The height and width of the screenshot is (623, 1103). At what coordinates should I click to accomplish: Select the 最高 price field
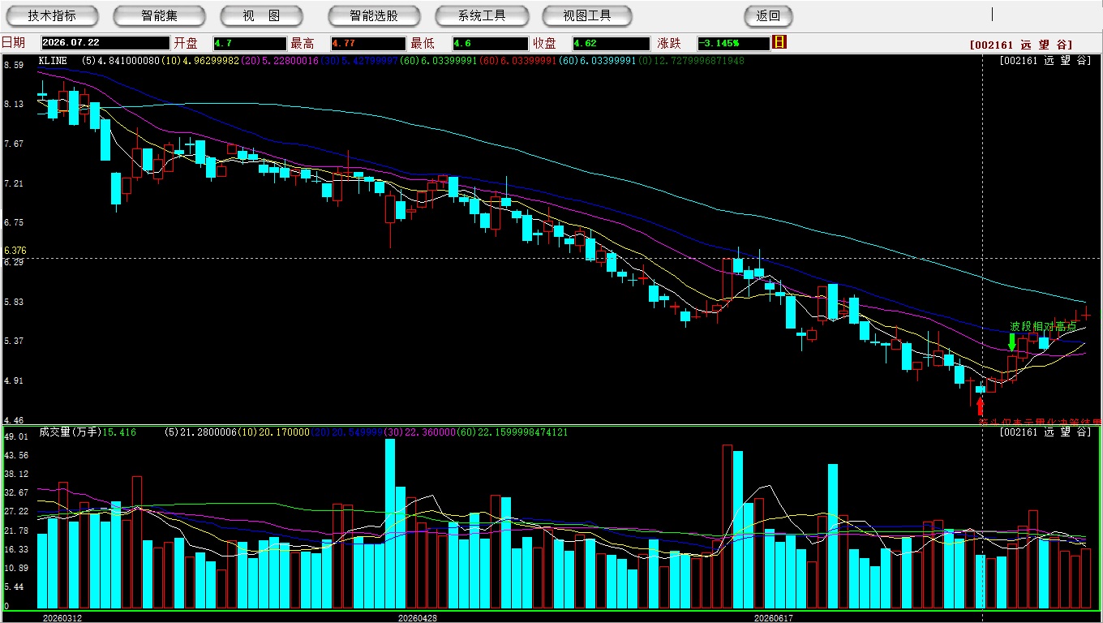(x=367, y=43)
